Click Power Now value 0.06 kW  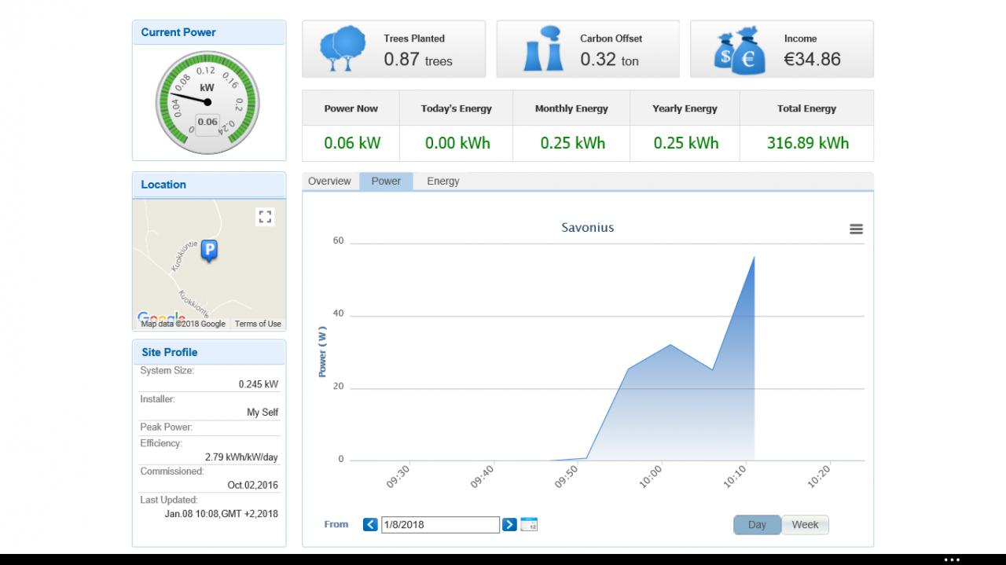tap(351, 143)
